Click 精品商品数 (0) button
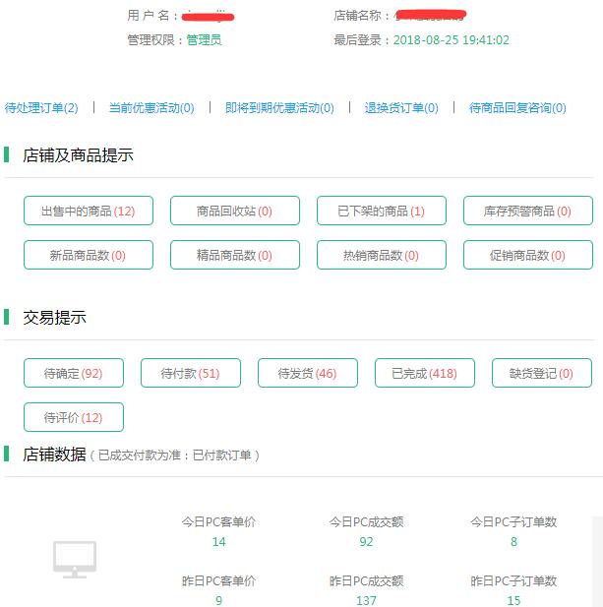The image size is (603, 607). (x=235, y=255)
